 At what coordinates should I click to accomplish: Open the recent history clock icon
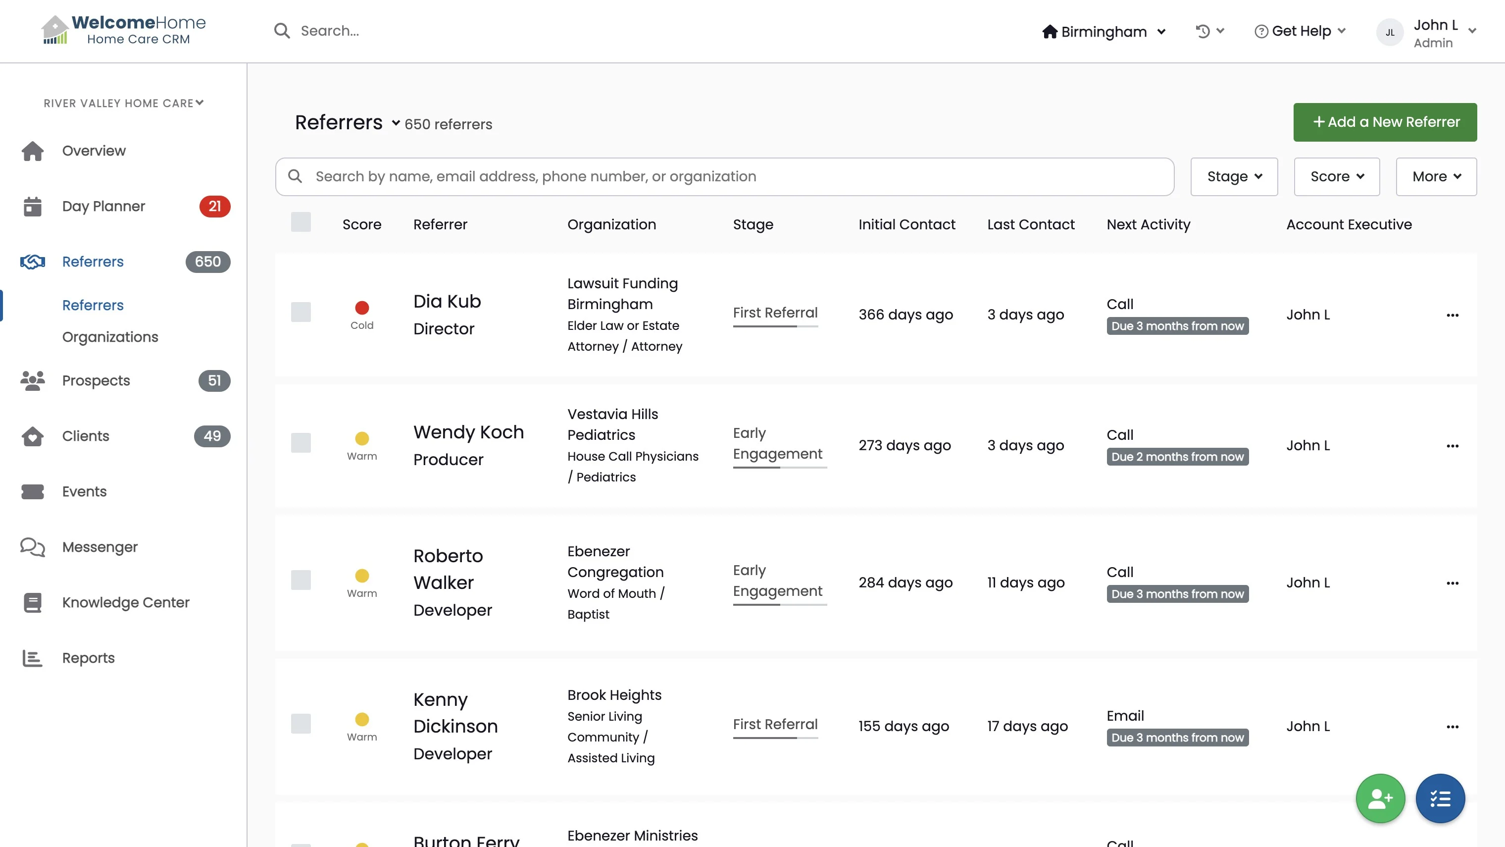pos(1203,31)
